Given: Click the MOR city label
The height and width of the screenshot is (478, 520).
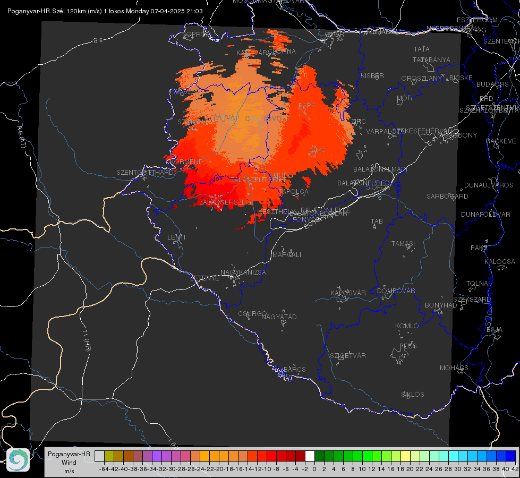Looking at the screenshot, I should click(x=405, y=98).
